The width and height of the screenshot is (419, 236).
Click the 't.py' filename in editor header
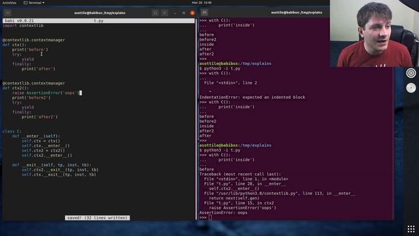pyautogui.click(x=99, y=20)
